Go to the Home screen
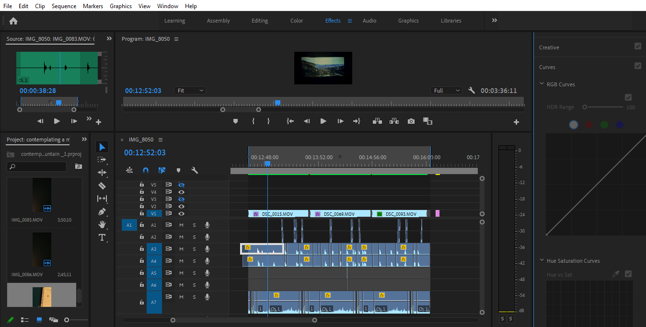Image resolution: width=646 pixels, height=327 pixels. coord(13,21)
